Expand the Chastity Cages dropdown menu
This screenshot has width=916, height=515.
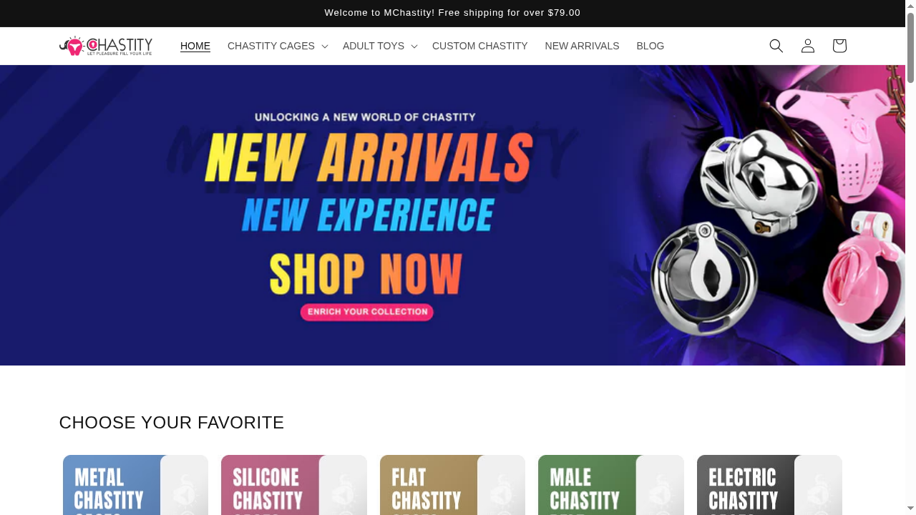pyautogui.click(x=277, y=46)
